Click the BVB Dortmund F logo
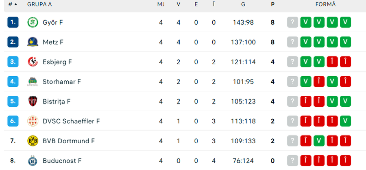 click(33, 141)
